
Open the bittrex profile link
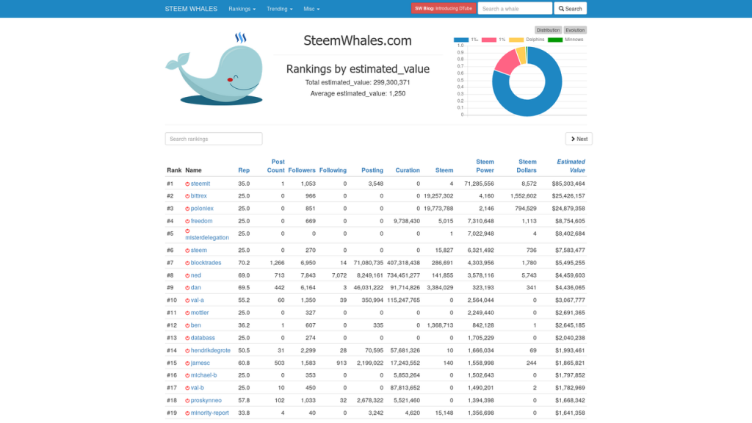[x=198, y=195]
